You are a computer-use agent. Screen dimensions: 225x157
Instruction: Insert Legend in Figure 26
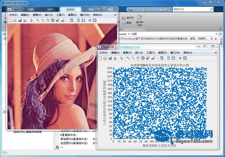tap(173, 58)
